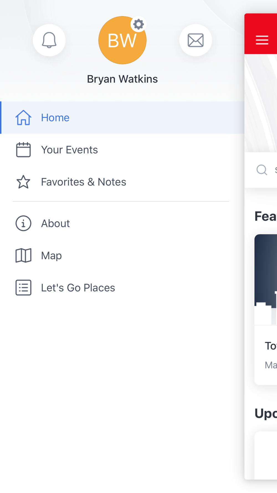Viewport: 277px width, 493px height.
Task: Go to Favorites & Notes
Action: [x=122, y=182]
